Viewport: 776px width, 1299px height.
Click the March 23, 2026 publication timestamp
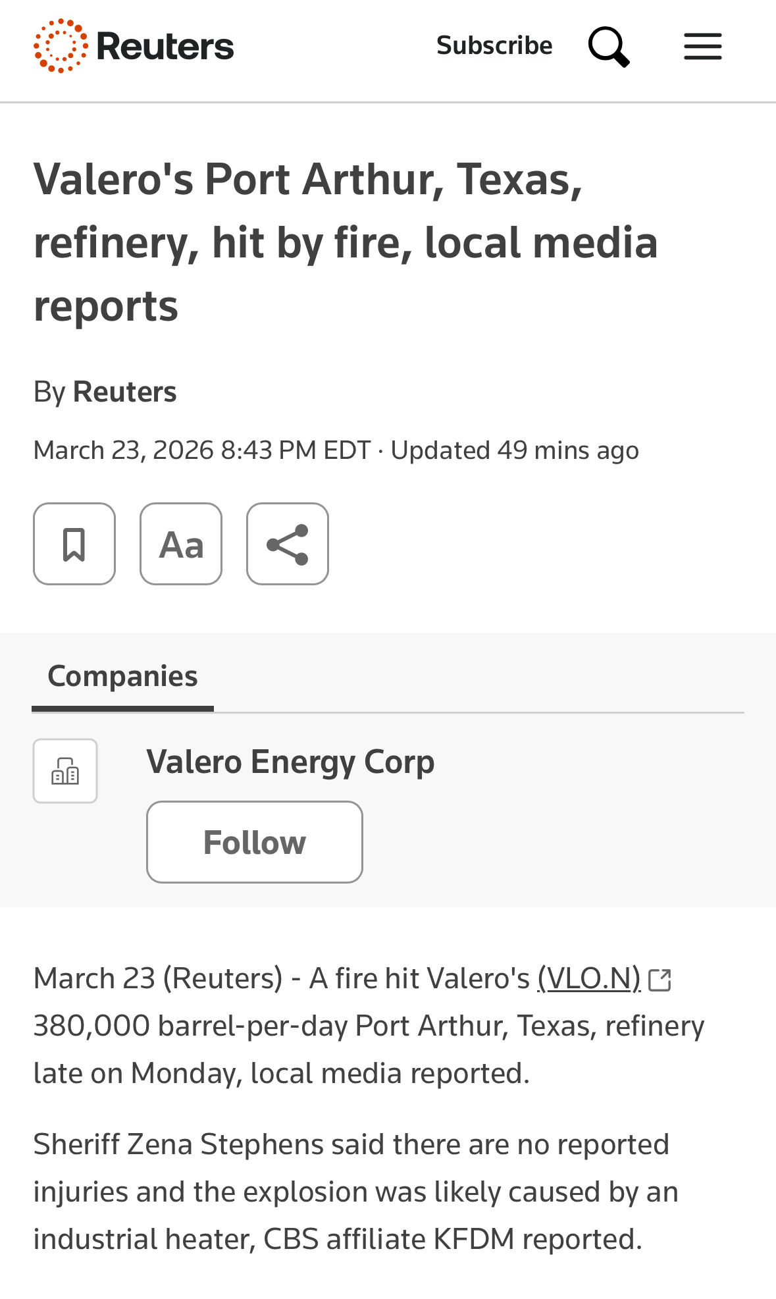201,450
